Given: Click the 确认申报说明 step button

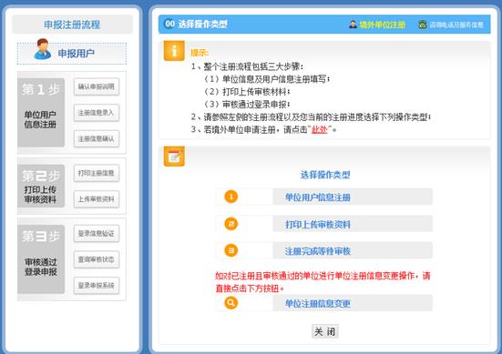Looking at the screenshot, I should [97, 86].
